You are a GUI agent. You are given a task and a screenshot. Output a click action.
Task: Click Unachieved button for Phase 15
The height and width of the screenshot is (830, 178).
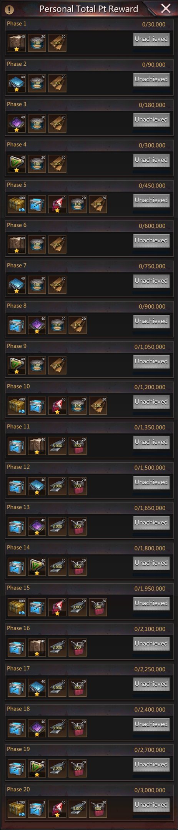pos(151,603)
